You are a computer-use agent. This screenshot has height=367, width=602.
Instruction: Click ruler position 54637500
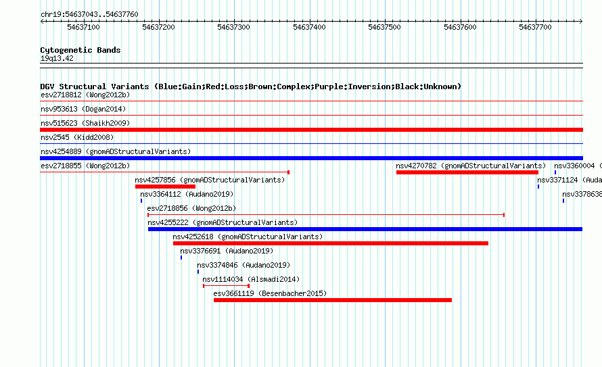[384, 27]
